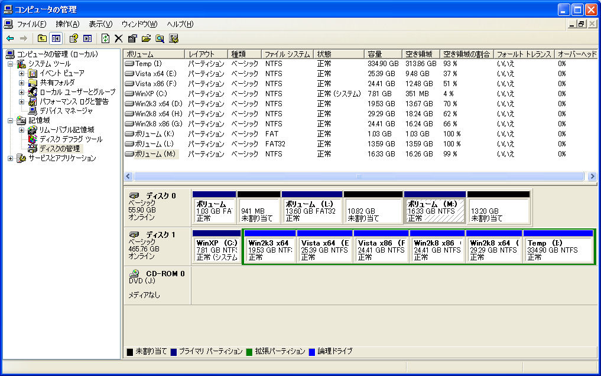Click the volume list's right scroll arrow

[x=592, y=176]
